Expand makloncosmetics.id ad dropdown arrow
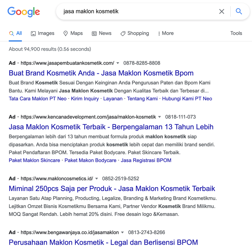The image size is (252, 250). coord(97,179)
